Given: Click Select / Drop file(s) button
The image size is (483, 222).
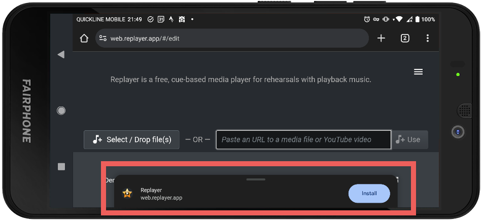Looking at the screenshot, I should coord(131,139).
